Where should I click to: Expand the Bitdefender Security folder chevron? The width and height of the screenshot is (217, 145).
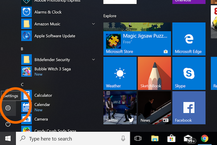[94, 60]
